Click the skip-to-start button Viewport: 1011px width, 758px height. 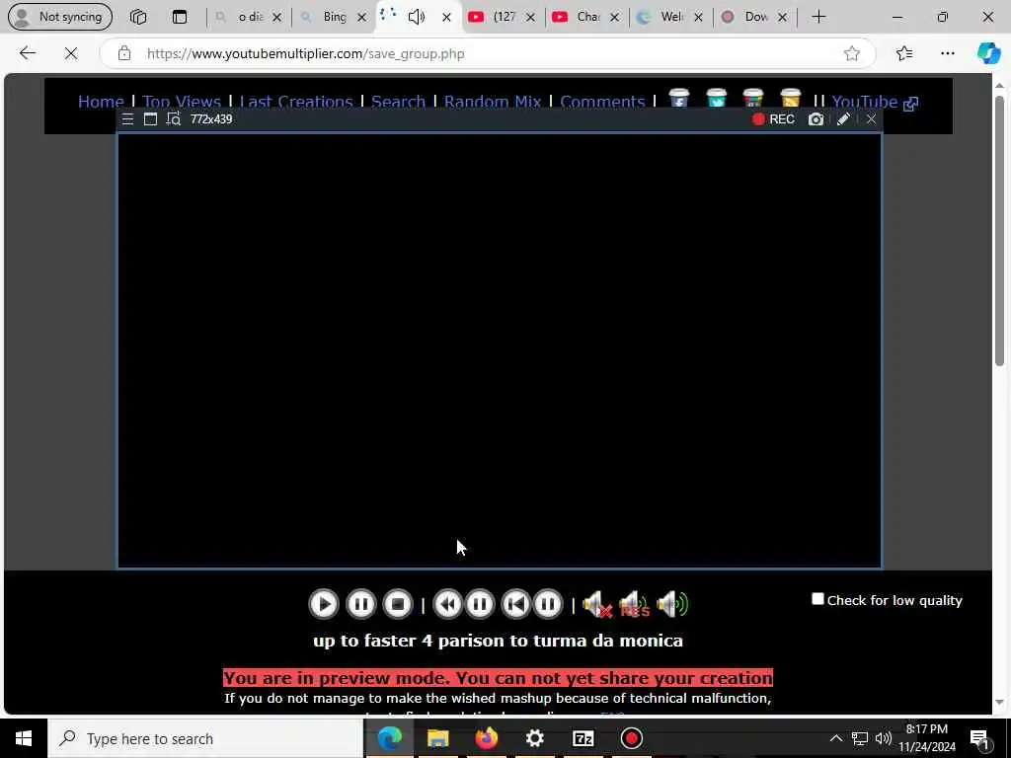click(515, 604)
